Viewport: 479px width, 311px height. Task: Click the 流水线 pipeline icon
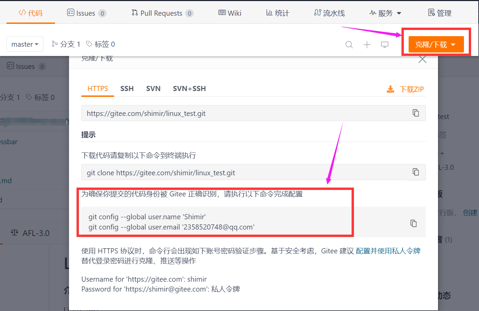317,13
